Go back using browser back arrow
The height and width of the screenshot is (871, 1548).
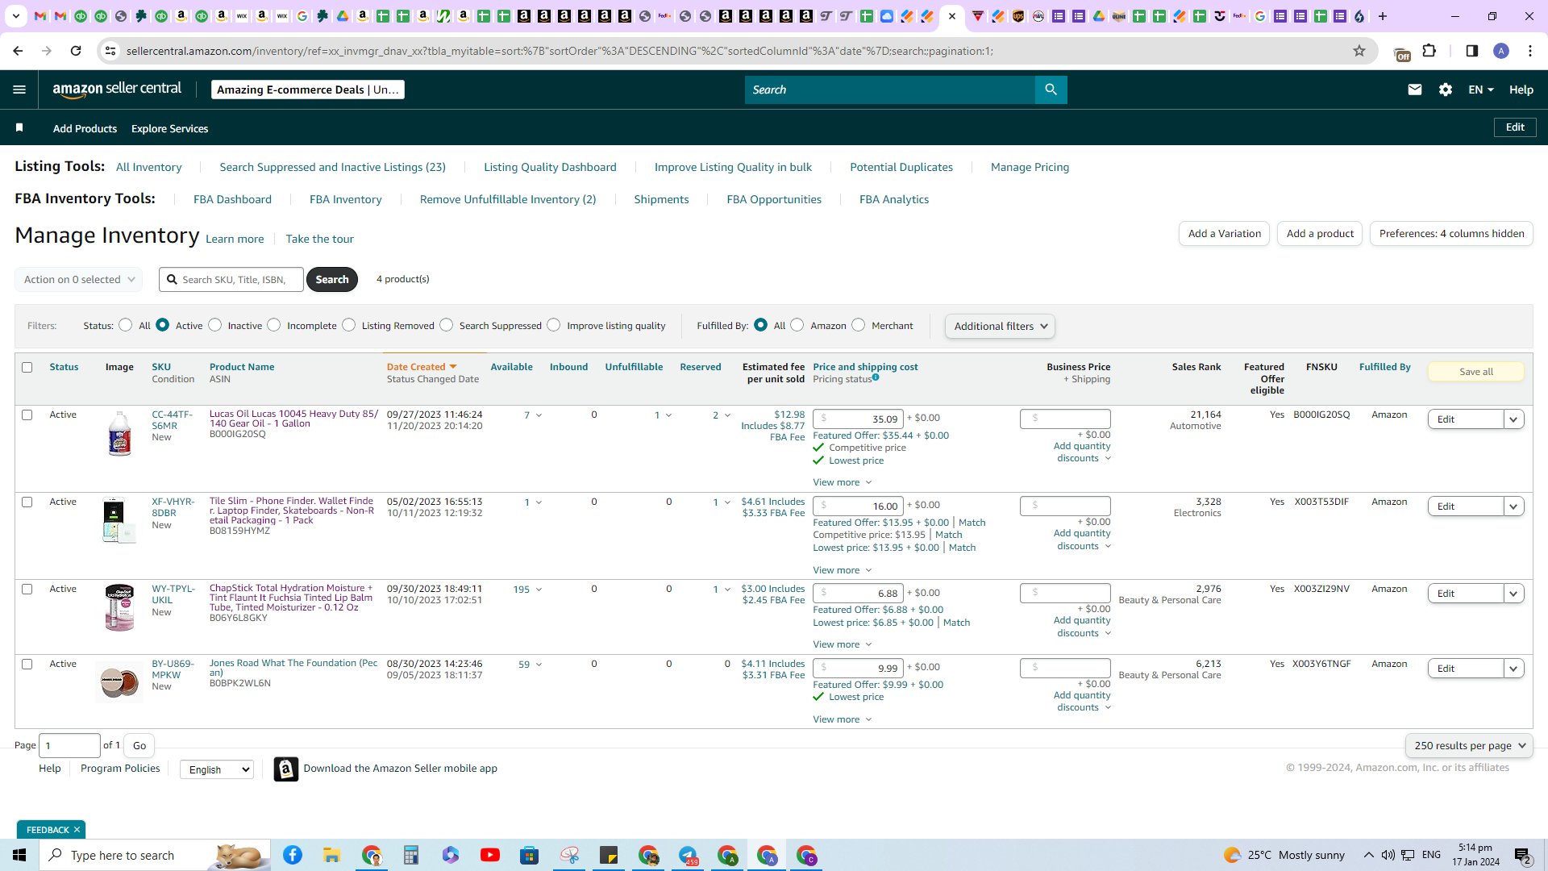(18, 51)
